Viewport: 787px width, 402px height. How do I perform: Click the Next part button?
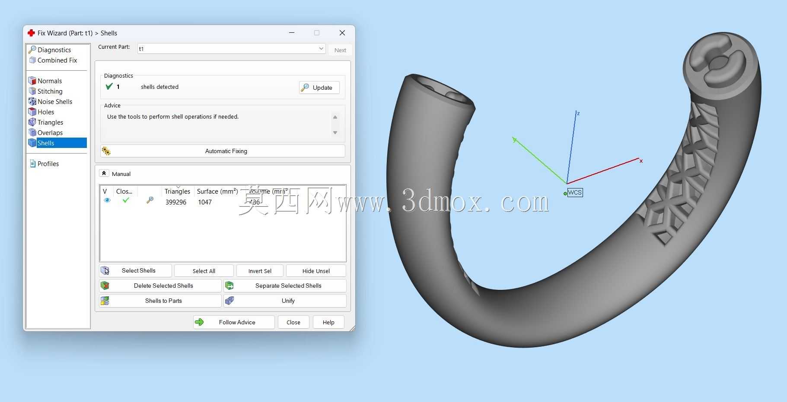pos(340,50)
